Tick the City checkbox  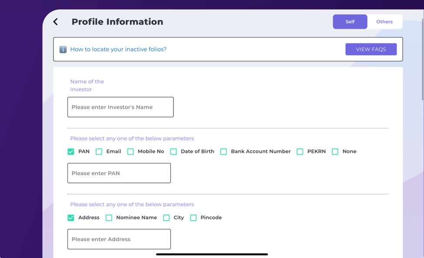(x=167, y=217)
